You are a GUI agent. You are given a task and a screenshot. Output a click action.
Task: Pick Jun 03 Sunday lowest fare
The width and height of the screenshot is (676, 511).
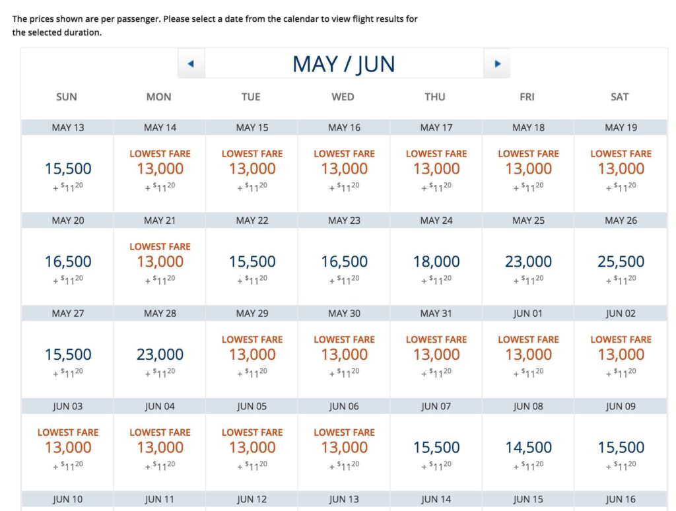[x=68, y=448]
